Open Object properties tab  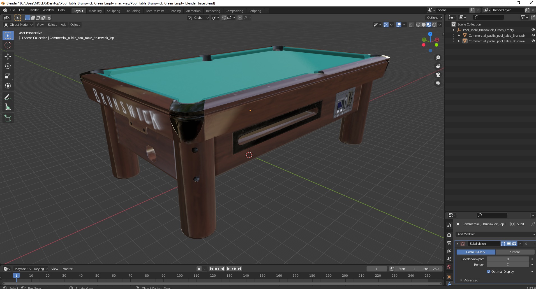449,277
